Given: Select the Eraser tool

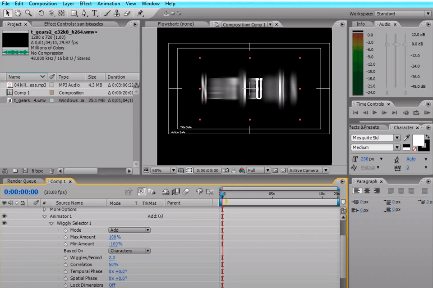Looking at the screenshot, I should tap(127, 13).
